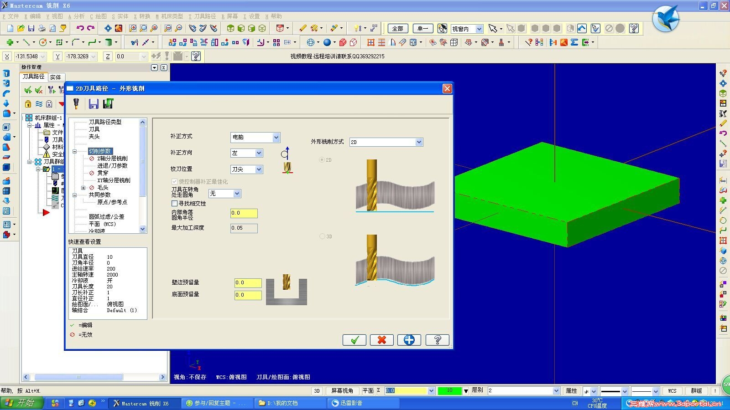Expand the 毛头 tree node
The height and width of the screenshot is (410, 730).
(83, 188)
